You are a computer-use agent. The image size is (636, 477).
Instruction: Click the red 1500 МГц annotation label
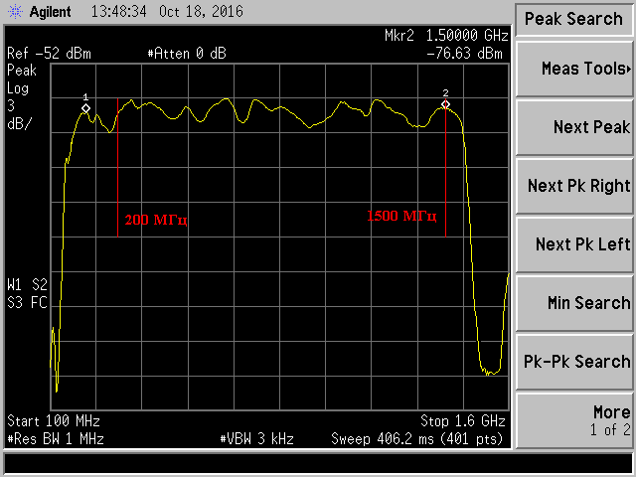pyautogui.click(x=401, y=216)
